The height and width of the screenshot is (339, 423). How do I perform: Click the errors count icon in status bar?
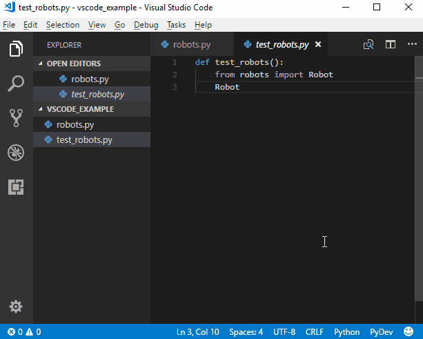pos(11,331)
